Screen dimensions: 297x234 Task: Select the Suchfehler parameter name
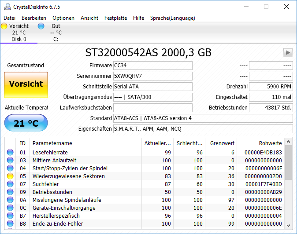46,184
